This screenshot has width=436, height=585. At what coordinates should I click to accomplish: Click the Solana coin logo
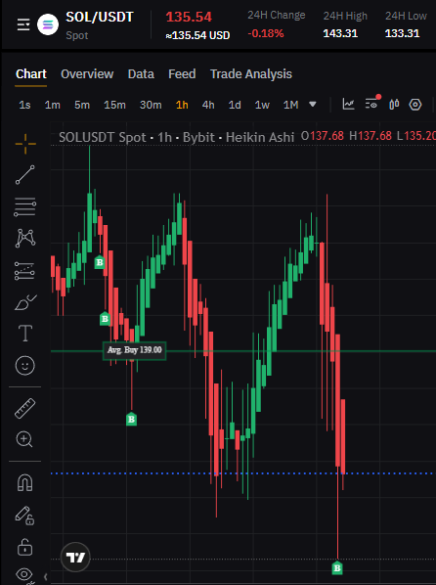[48, 24]
